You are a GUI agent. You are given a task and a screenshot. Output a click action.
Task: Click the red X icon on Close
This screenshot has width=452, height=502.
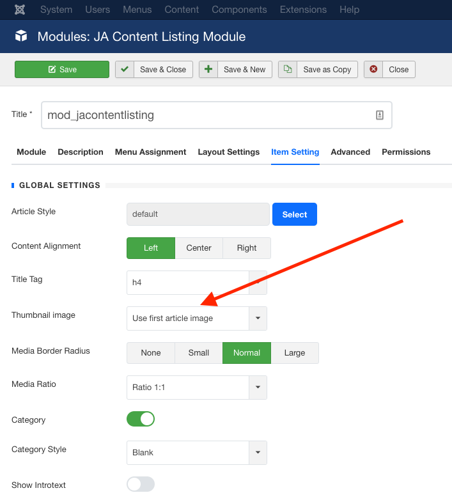[373, 70]
